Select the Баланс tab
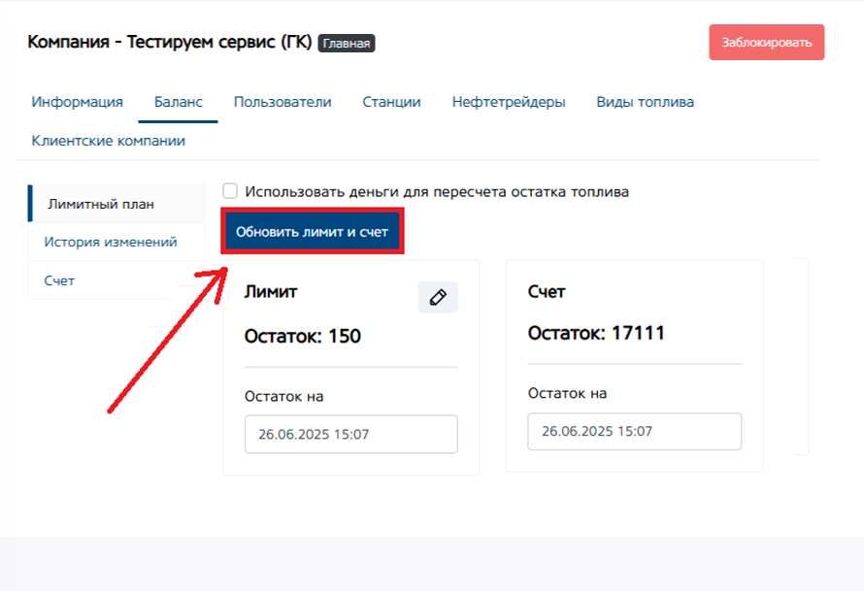 point(178,102)
